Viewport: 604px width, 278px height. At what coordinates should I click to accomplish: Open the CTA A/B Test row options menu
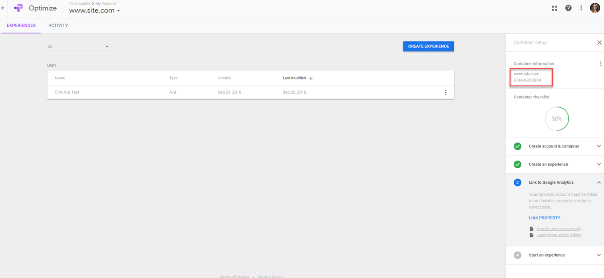pyautogui.click(x=445, y=92)
